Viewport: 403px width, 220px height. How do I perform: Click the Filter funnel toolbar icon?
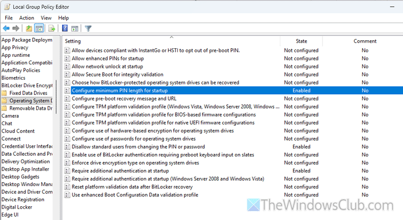click(x=88, y=28)
